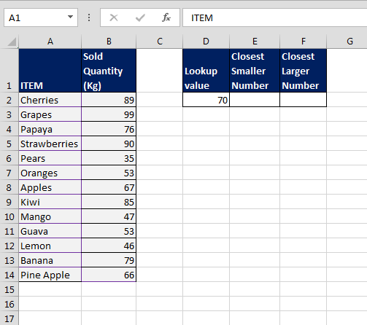Viewport: 367px width, 325px height.
Task: Click the Strawberries cell
Action: tap(50, 144)
